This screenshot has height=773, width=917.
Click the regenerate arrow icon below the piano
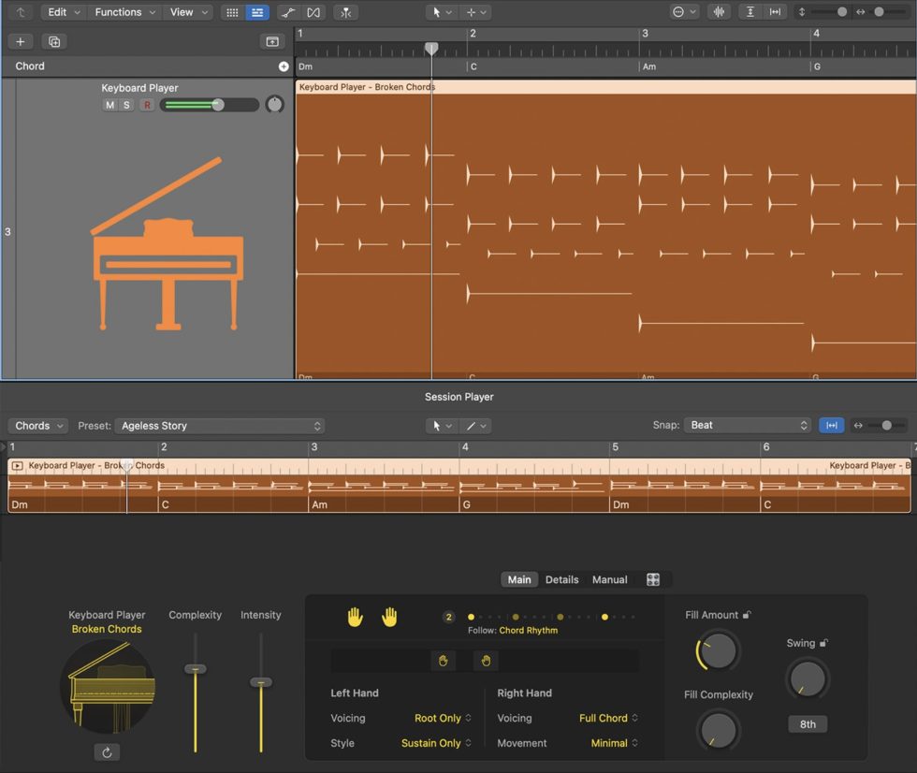pyautogui.click(x=107, y=751)
